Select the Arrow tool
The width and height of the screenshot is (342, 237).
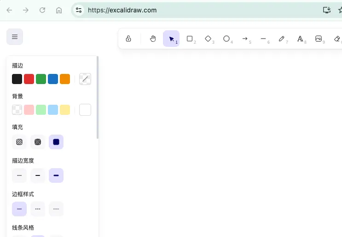pos(245,39)
